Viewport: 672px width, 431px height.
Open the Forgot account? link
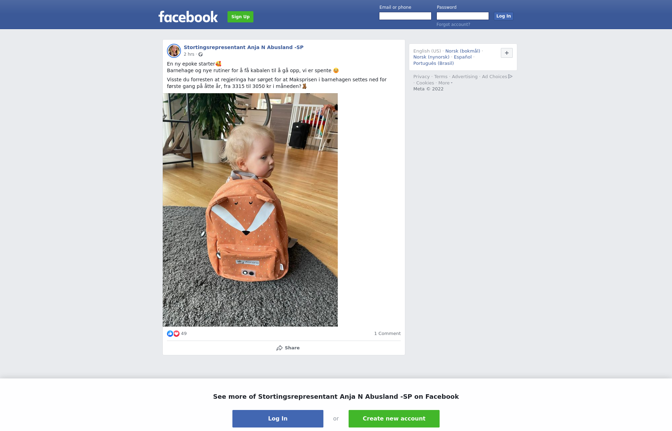(453, 25)
